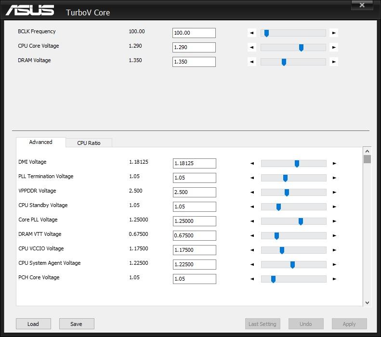This screenshot has height=337, width=381.
Task: Decrease CPU VCCIO Voltage with left arrow
Action: pyautogui.click(x=252, y=250)
